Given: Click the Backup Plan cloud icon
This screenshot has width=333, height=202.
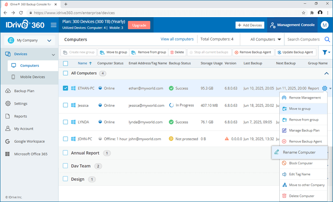Looking at the screenshot, I should point(8,91).
